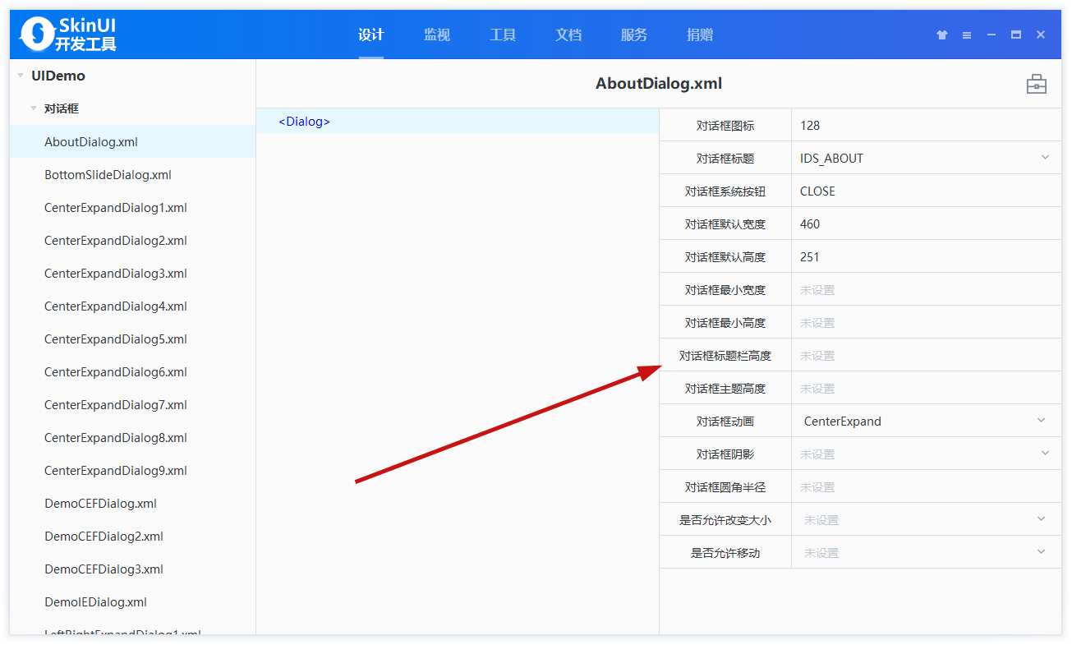The width and height of the screenshot is (1072, 645).
Task: Collapse the 对话框 folder node
Action: [x=34, y=108]
